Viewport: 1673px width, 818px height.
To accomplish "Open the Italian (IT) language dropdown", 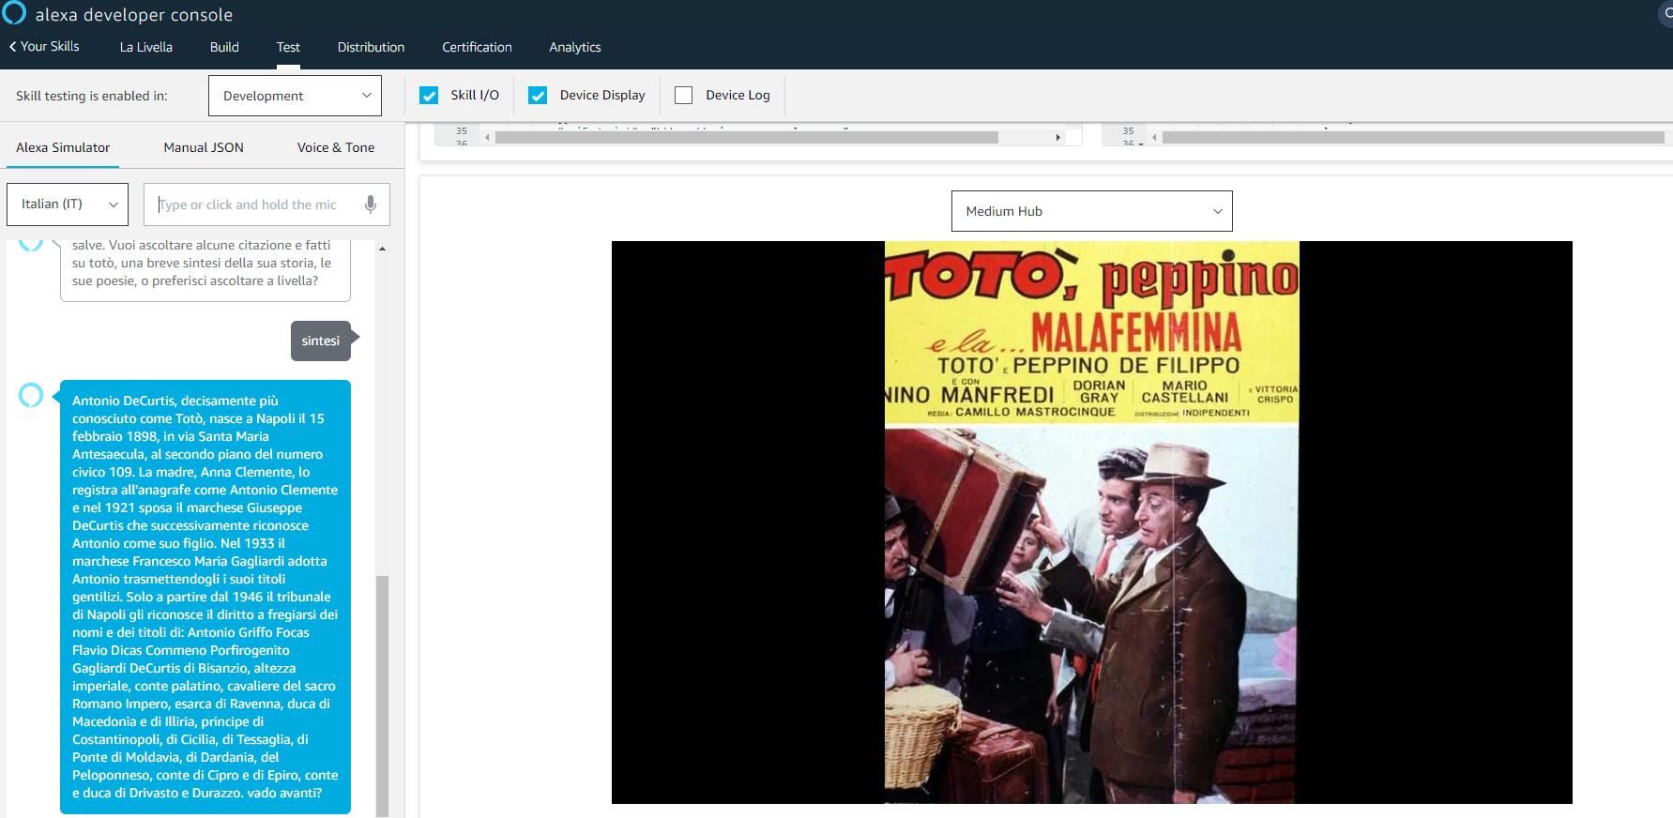I will (68, 204).
